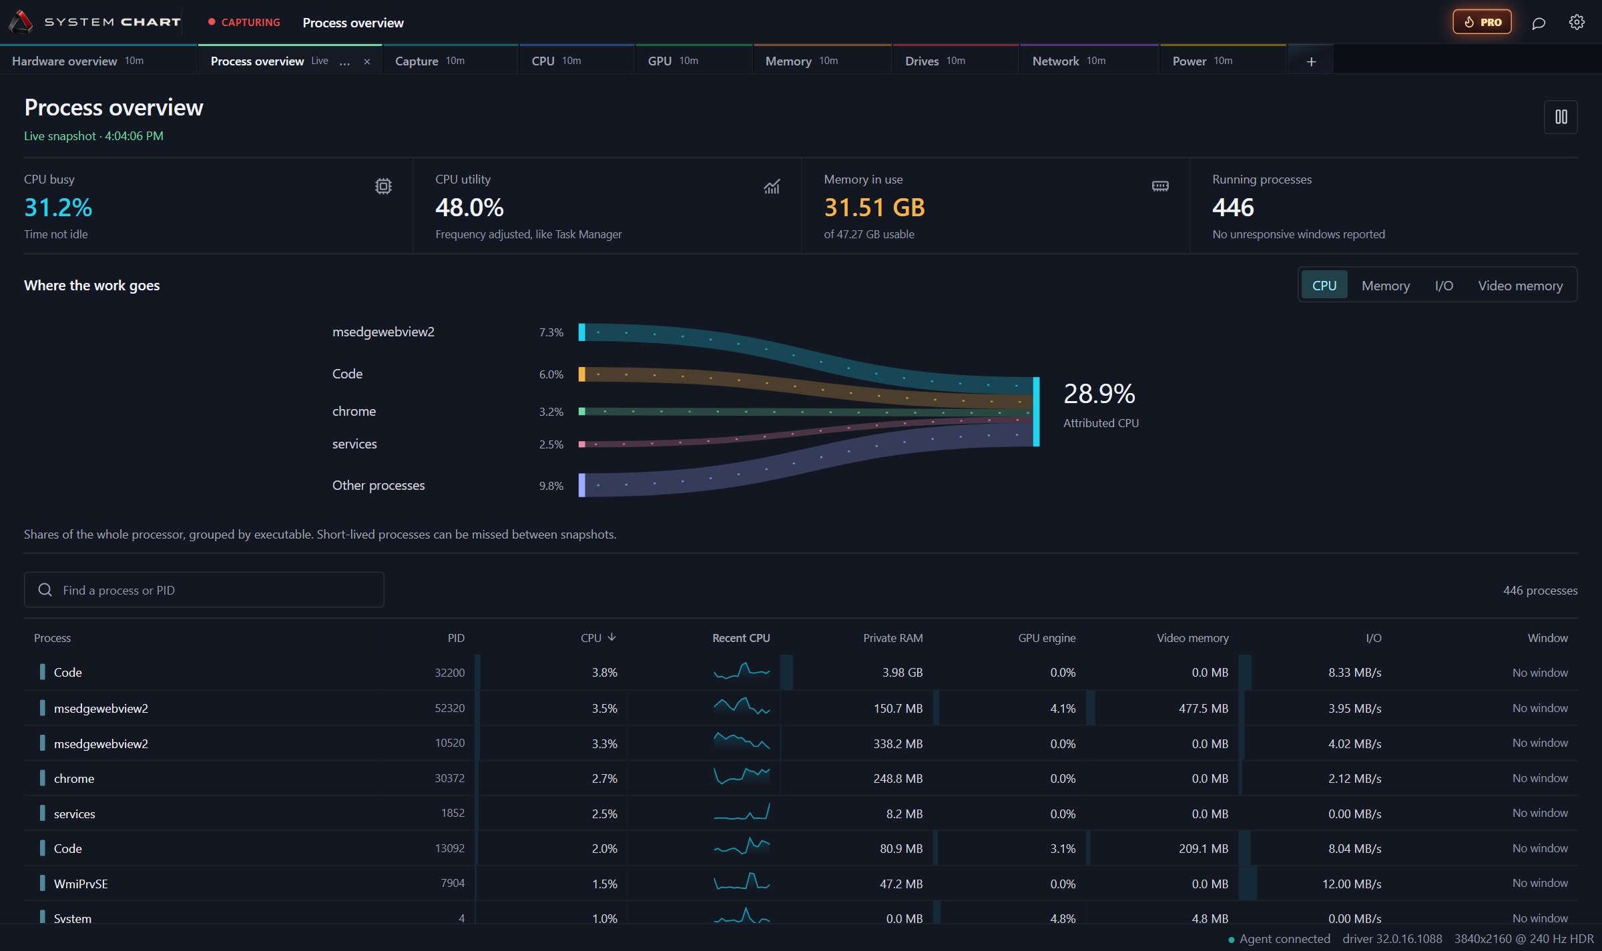The height and width of the screenshot is (951, 1602).
Task: Sort by the PID column header
Action: (x=456, y=638)
